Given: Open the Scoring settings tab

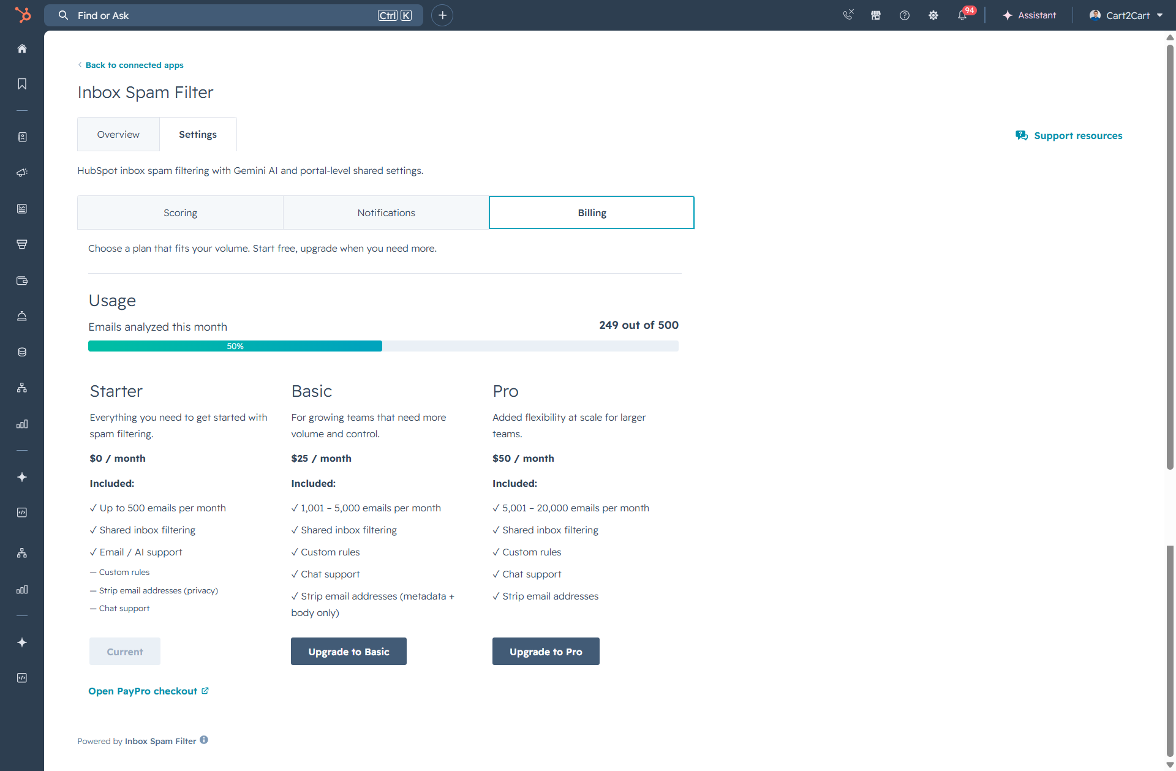Looking at the screenshot, I should pyautogui.click(x=180, y=212).
